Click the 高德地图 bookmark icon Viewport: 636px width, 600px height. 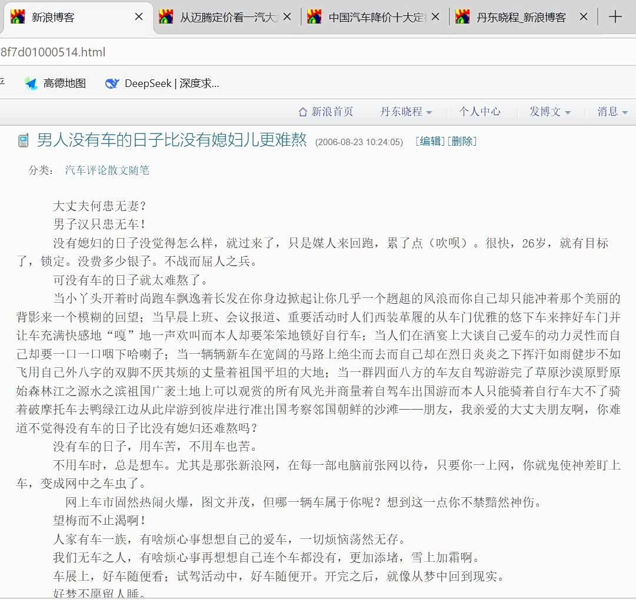[x=31, y=83]
